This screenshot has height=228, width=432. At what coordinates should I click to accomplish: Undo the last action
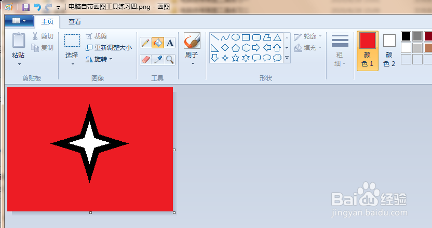[x=37, y=7]
